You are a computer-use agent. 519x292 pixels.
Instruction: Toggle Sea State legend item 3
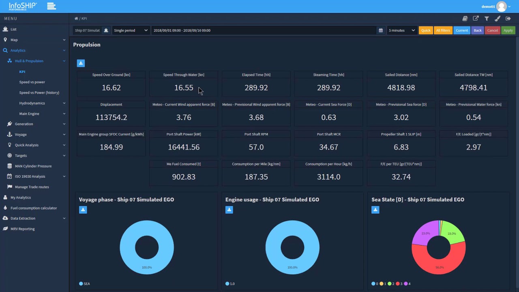(399, 283)
